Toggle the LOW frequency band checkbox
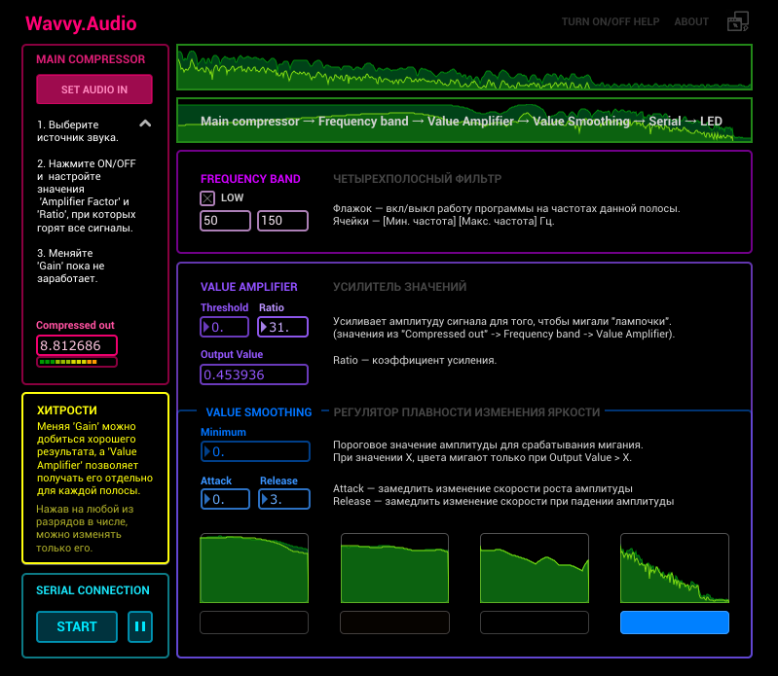The width and height of the screenshot is (778, 676). pos(207,198)
